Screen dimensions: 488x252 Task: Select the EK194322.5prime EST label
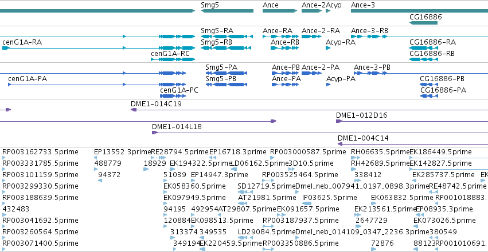tap(201, 163)
